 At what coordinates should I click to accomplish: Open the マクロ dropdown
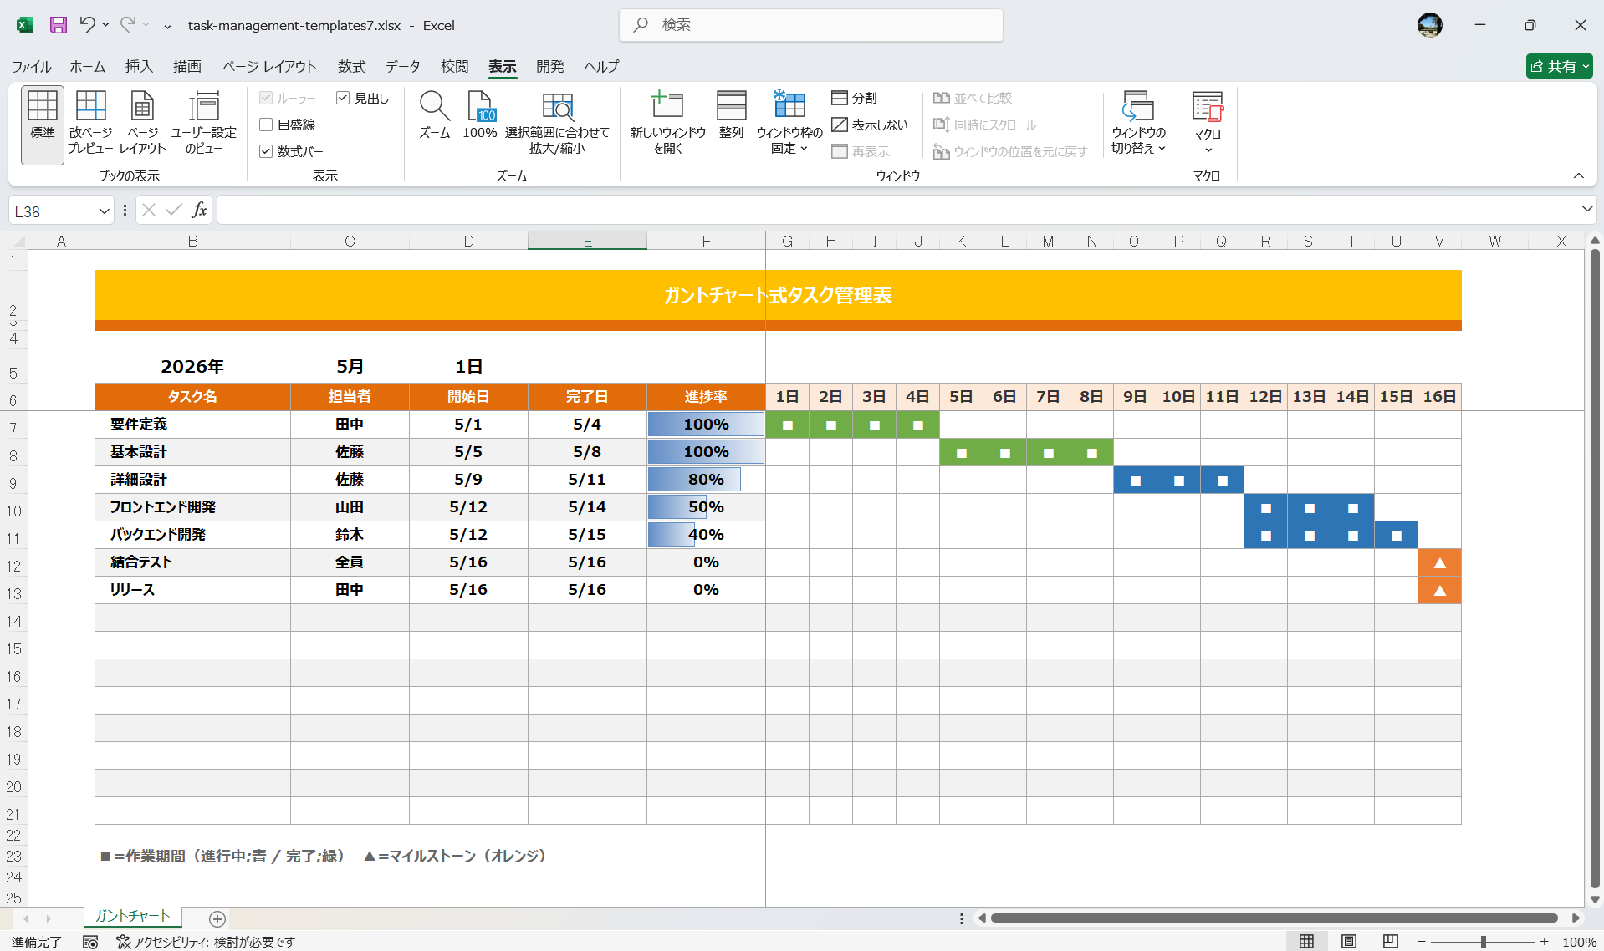[1208, 124]
